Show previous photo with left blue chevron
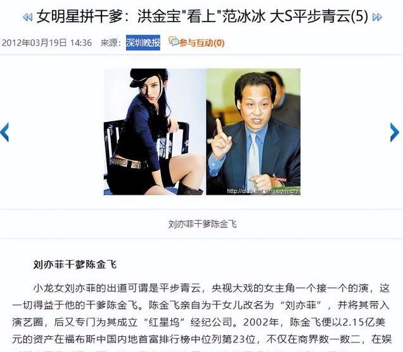Image resolution: width=403 pixels, height=352 pixels. click(x=4, y=132)
